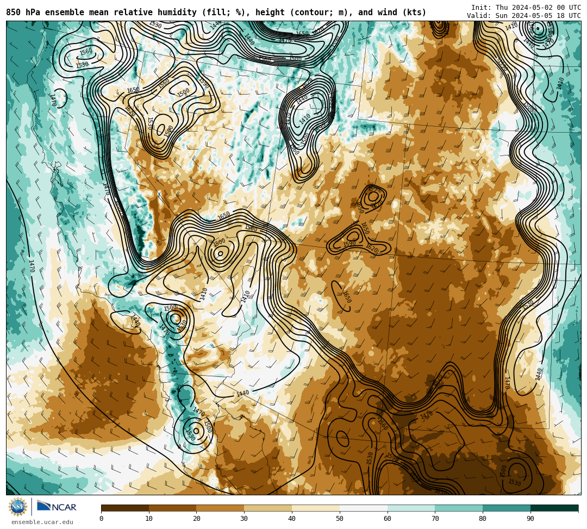Screen dimensions: 587x529
Task: Click the 50-60 white colorbar segment
Action: click(x=364, y=508)
